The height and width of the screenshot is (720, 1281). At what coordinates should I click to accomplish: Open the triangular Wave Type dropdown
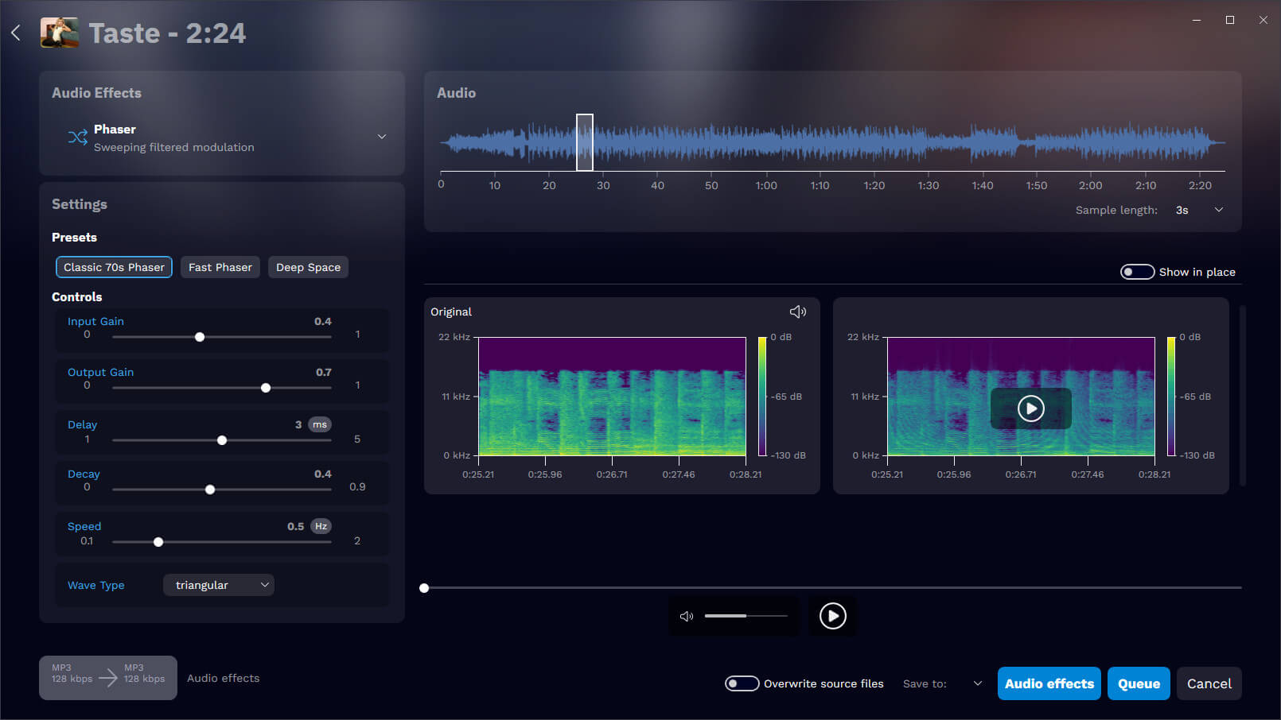coord(218,585)
